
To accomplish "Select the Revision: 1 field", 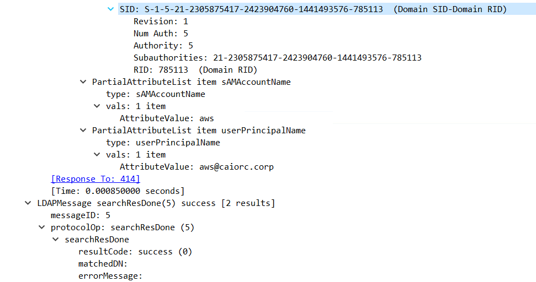I will (x=161, y=21).
